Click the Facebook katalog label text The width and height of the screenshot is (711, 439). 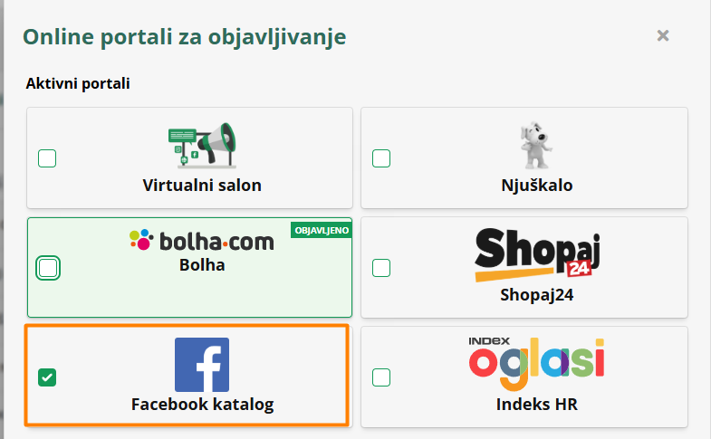tap(202, 404)
